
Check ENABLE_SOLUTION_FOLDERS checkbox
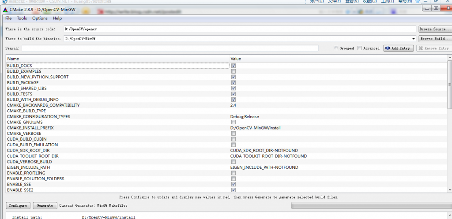pyautogui.click(x=234, y=179)
